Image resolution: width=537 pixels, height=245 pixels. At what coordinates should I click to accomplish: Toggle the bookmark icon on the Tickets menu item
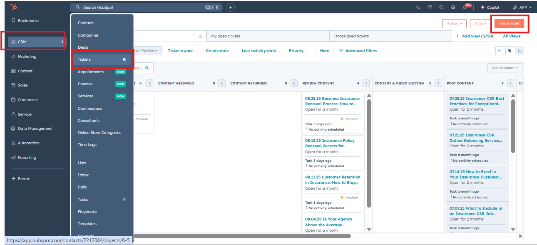[124, 59]
